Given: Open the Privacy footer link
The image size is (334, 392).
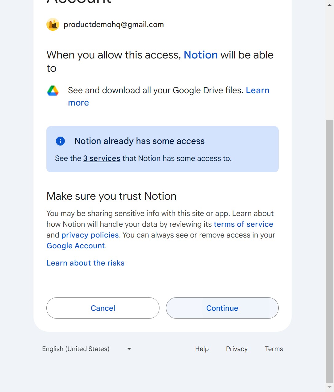Looking at the screenshot, I should [x=237, y=349].
